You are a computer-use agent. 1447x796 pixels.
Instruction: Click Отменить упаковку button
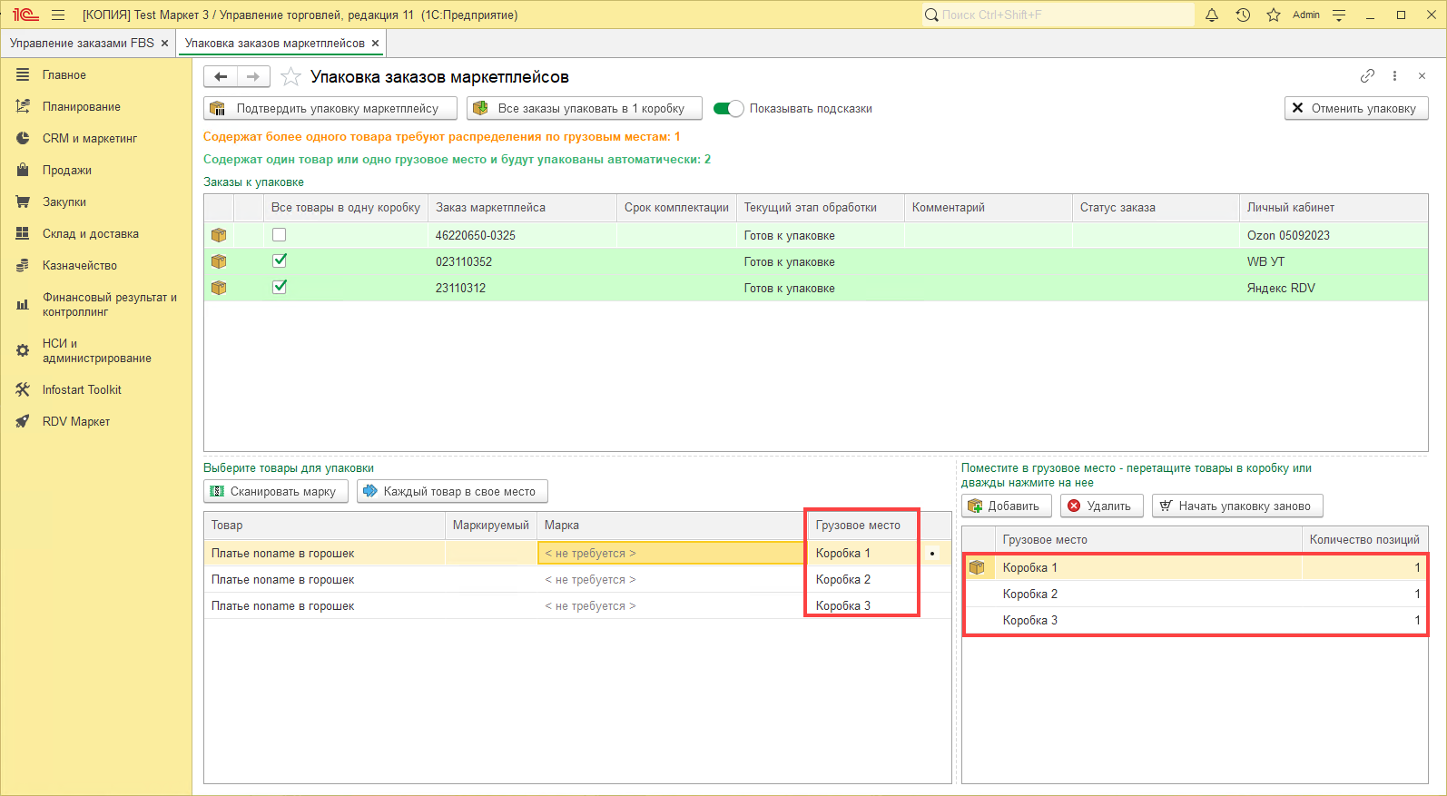click(1355, 108)
